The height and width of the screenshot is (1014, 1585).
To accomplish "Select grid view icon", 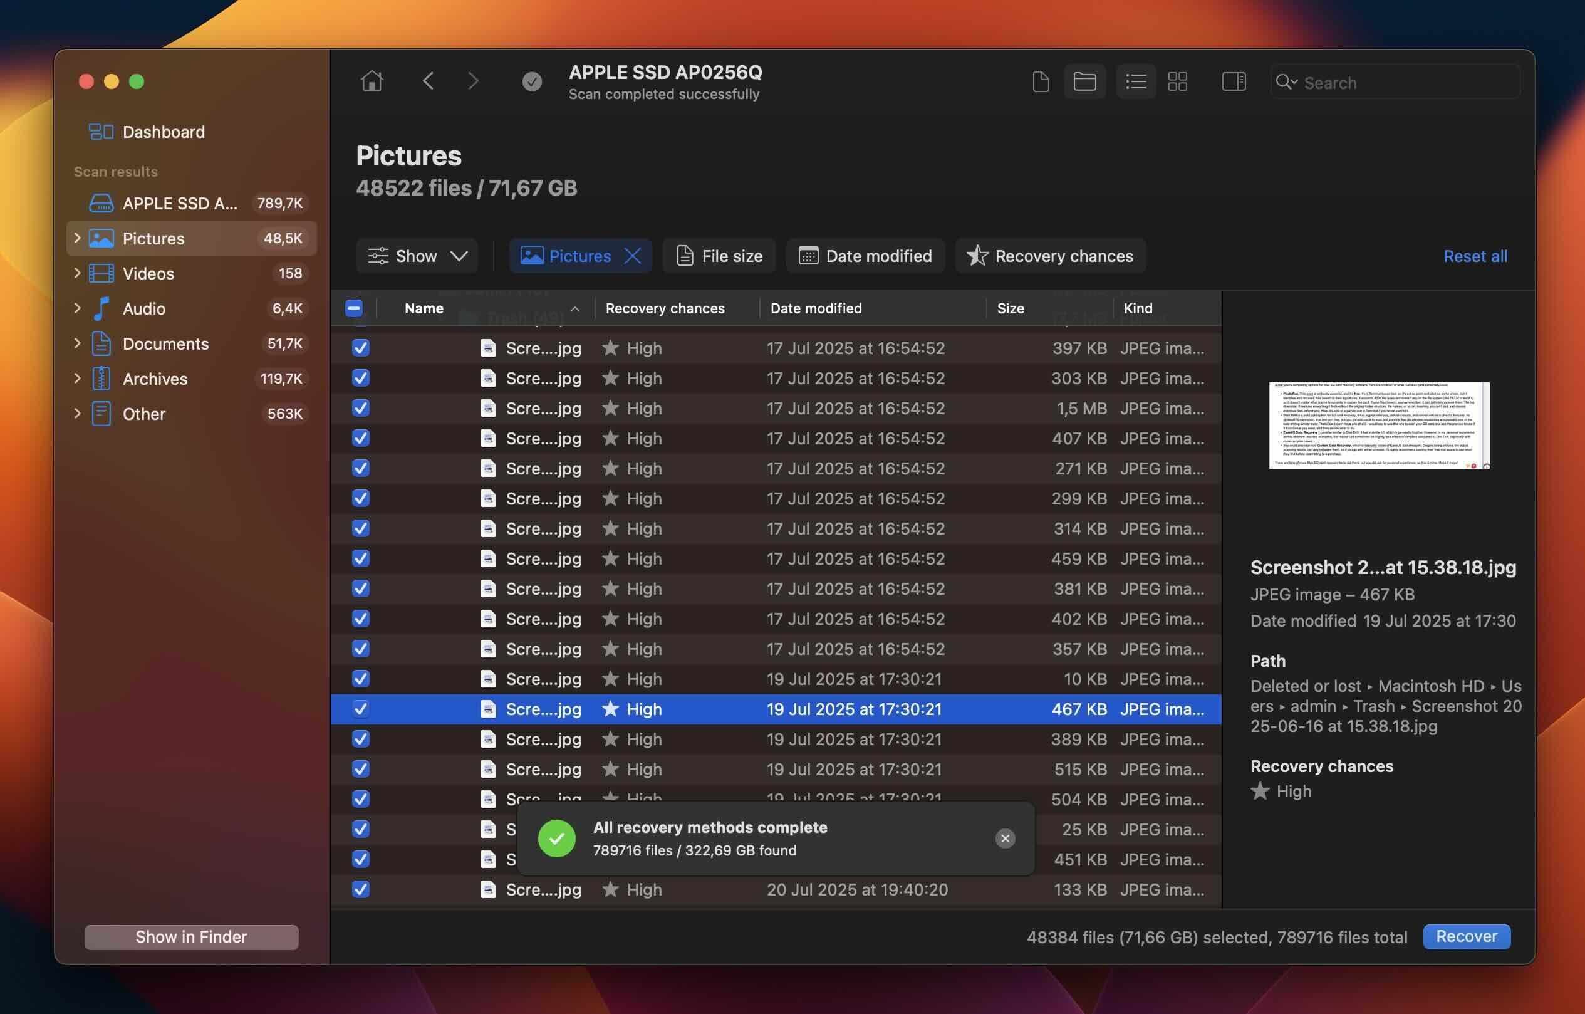I will 1177,81.
